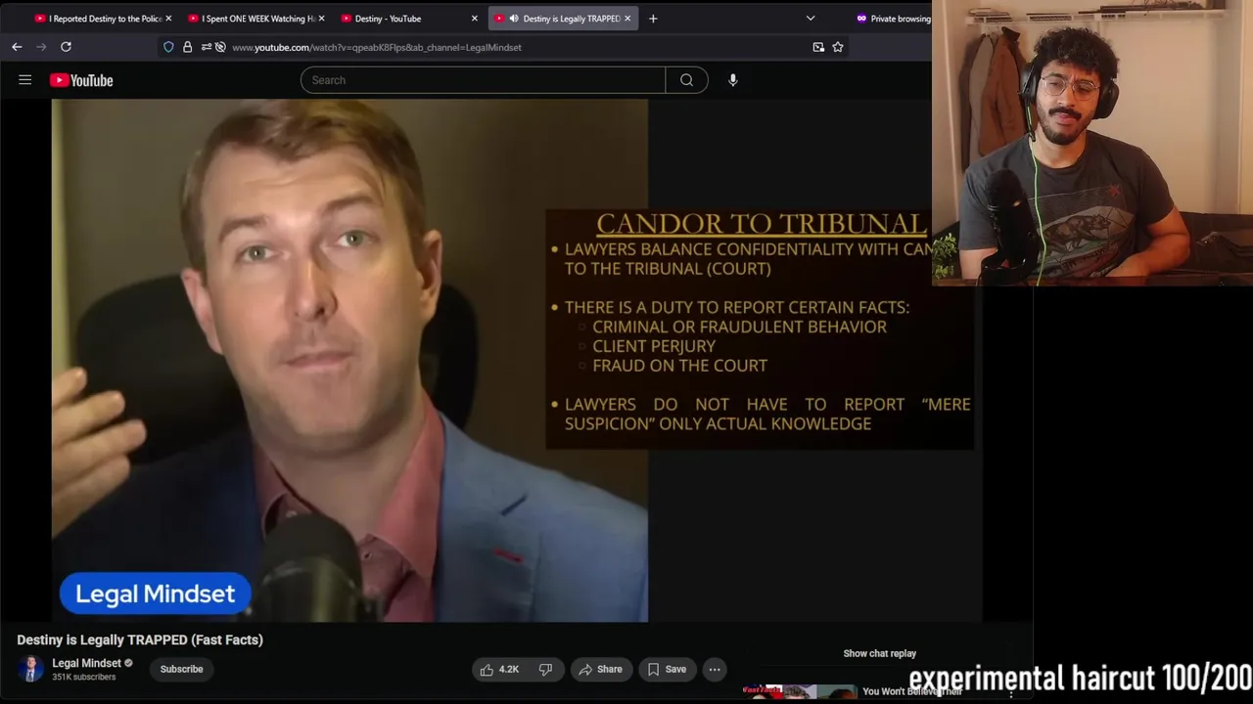
Task: Click the search magnifier button
Action: tap(686, 80)
